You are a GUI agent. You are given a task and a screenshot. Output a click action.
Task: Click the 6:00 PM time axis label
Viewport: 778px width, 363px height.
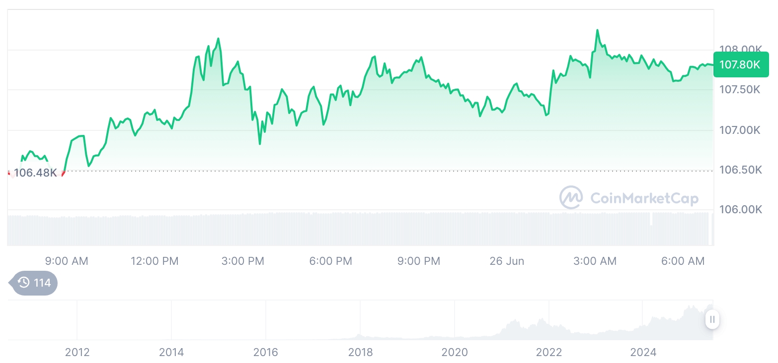(x=331, y=261)
